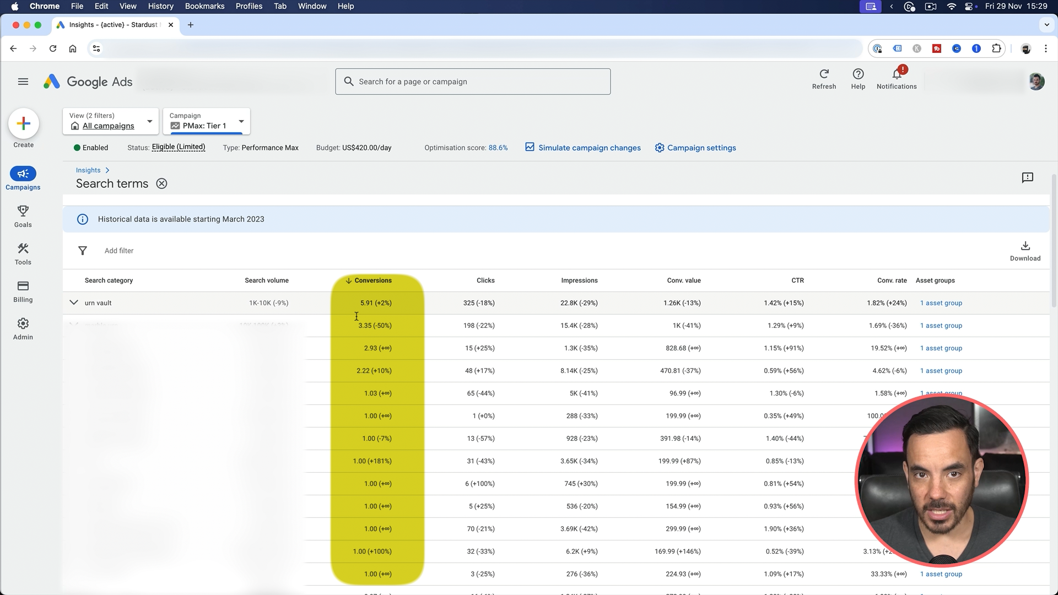Open the Bookmarks menu
Screen dimensions: 1058x595
[204, 6]
